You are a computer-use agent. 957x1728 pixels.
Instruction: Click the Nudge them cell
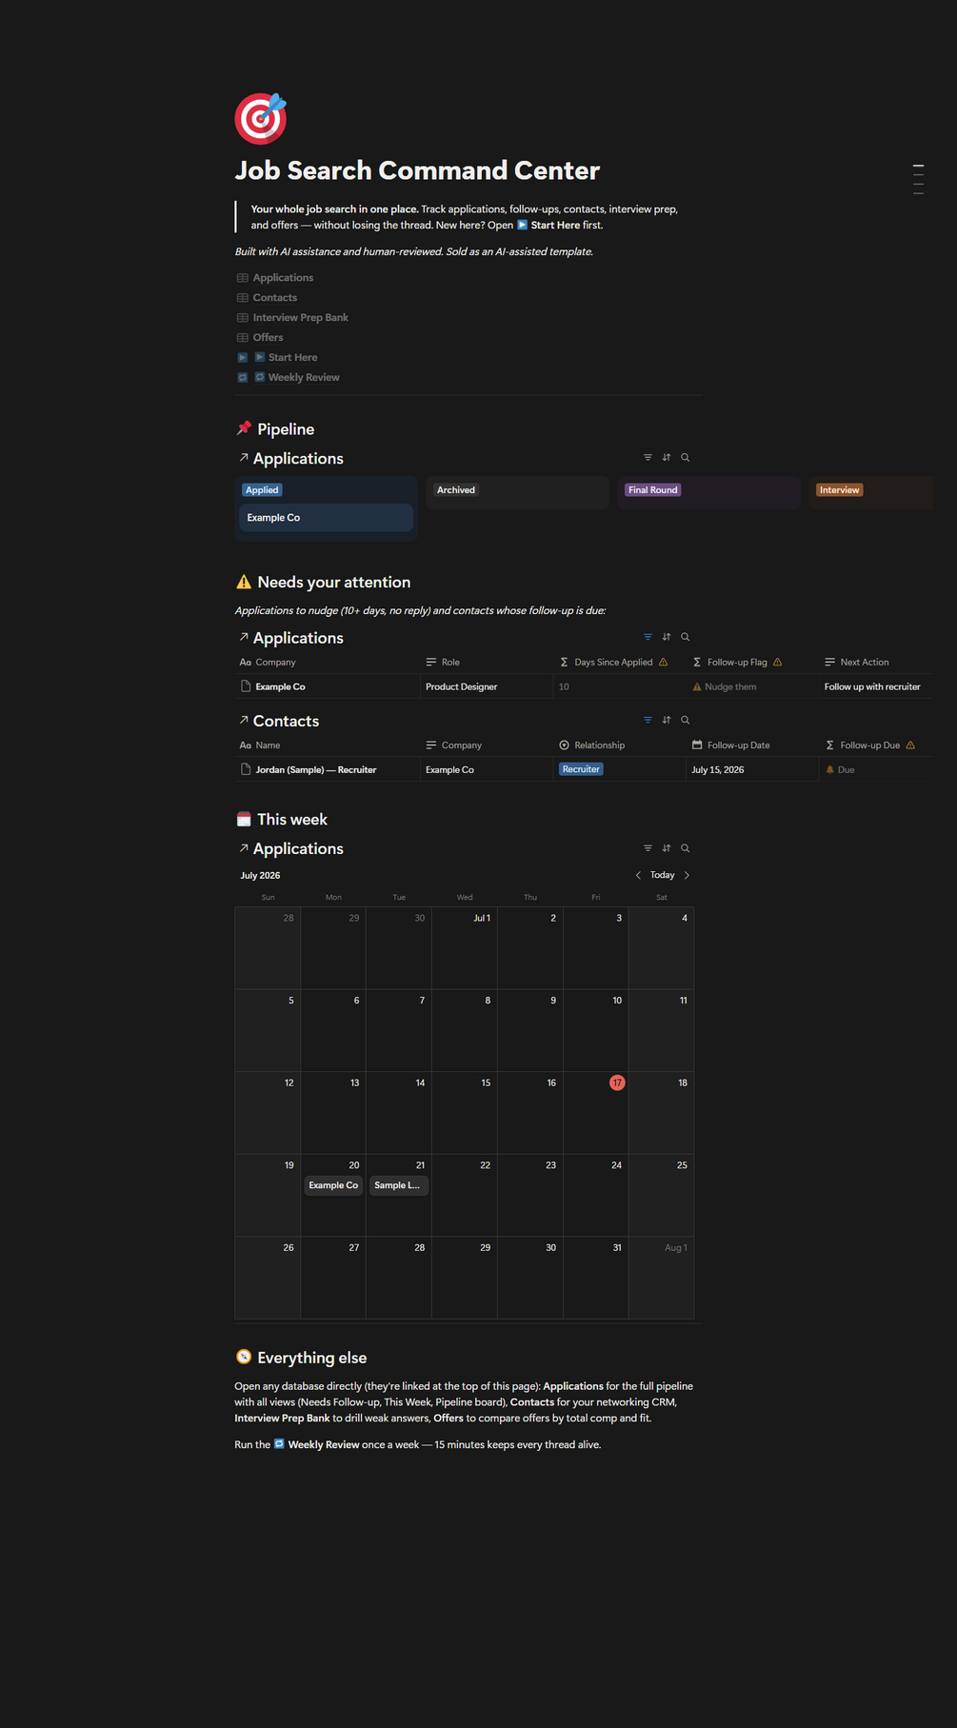(x=752, y=687)
